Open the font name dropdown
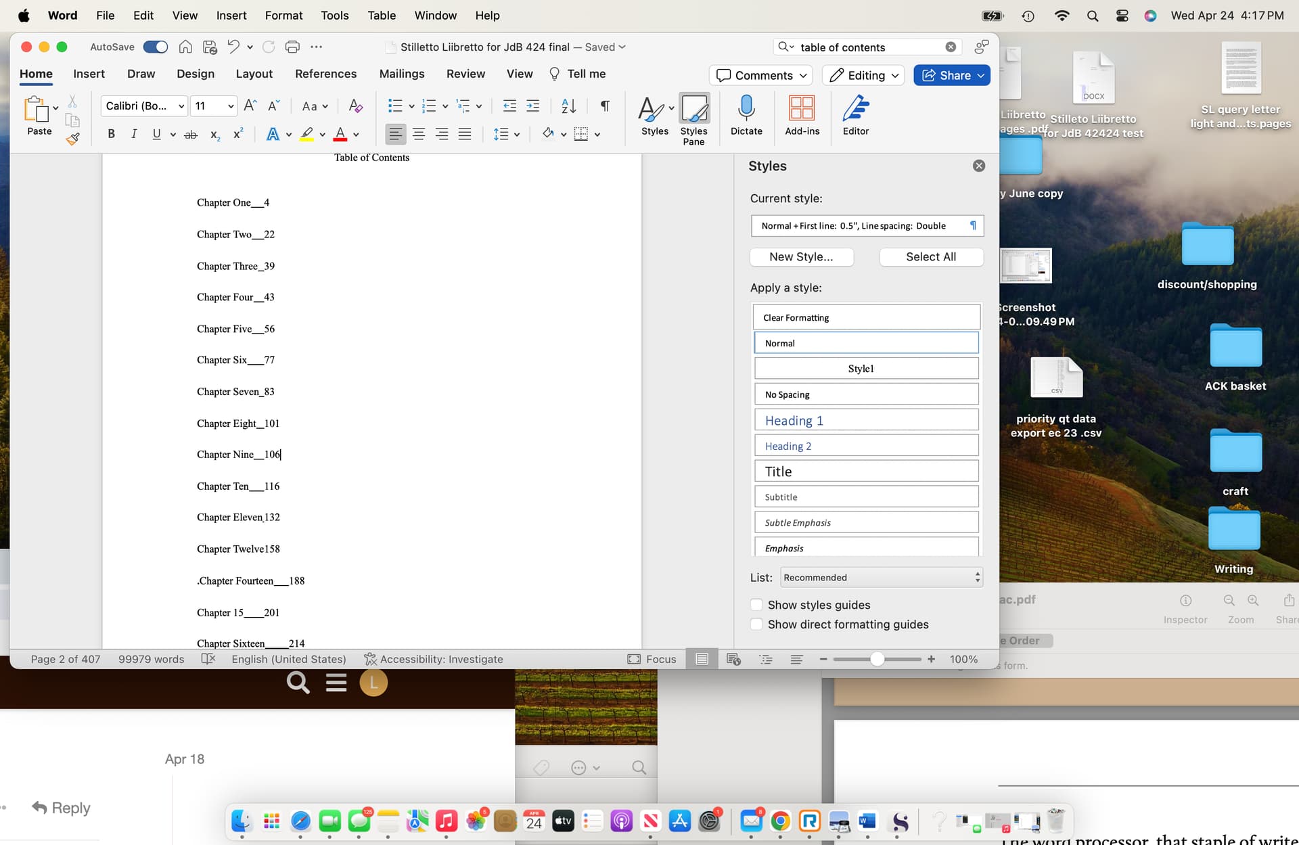Viewport: 1299px width, 845px height. coord(181,106)
